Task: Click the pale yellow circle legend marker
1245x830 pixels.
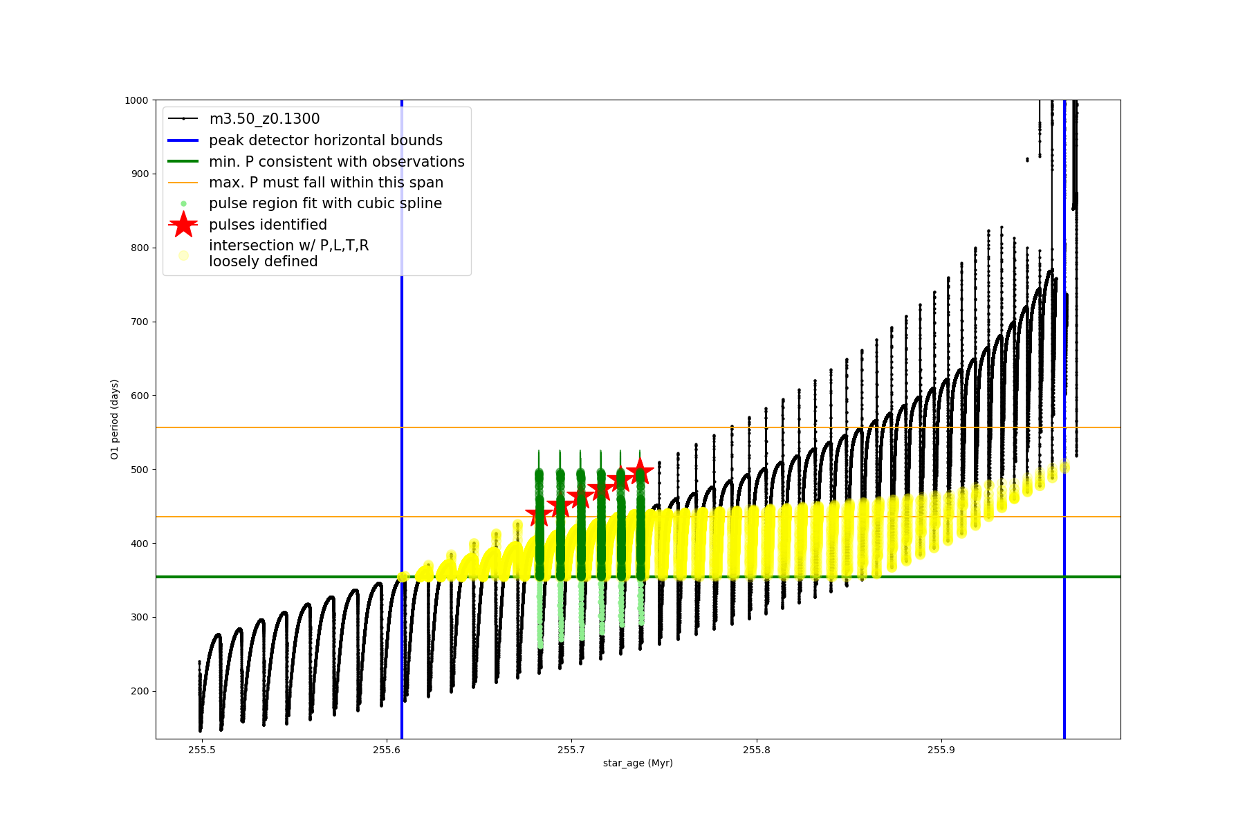Action: pos(183,255)
